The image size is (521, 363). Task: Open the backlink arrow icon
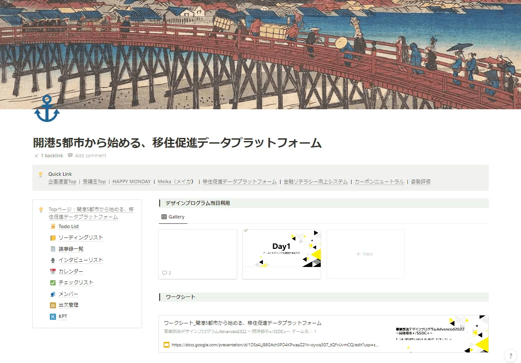(x=37, y=155)
